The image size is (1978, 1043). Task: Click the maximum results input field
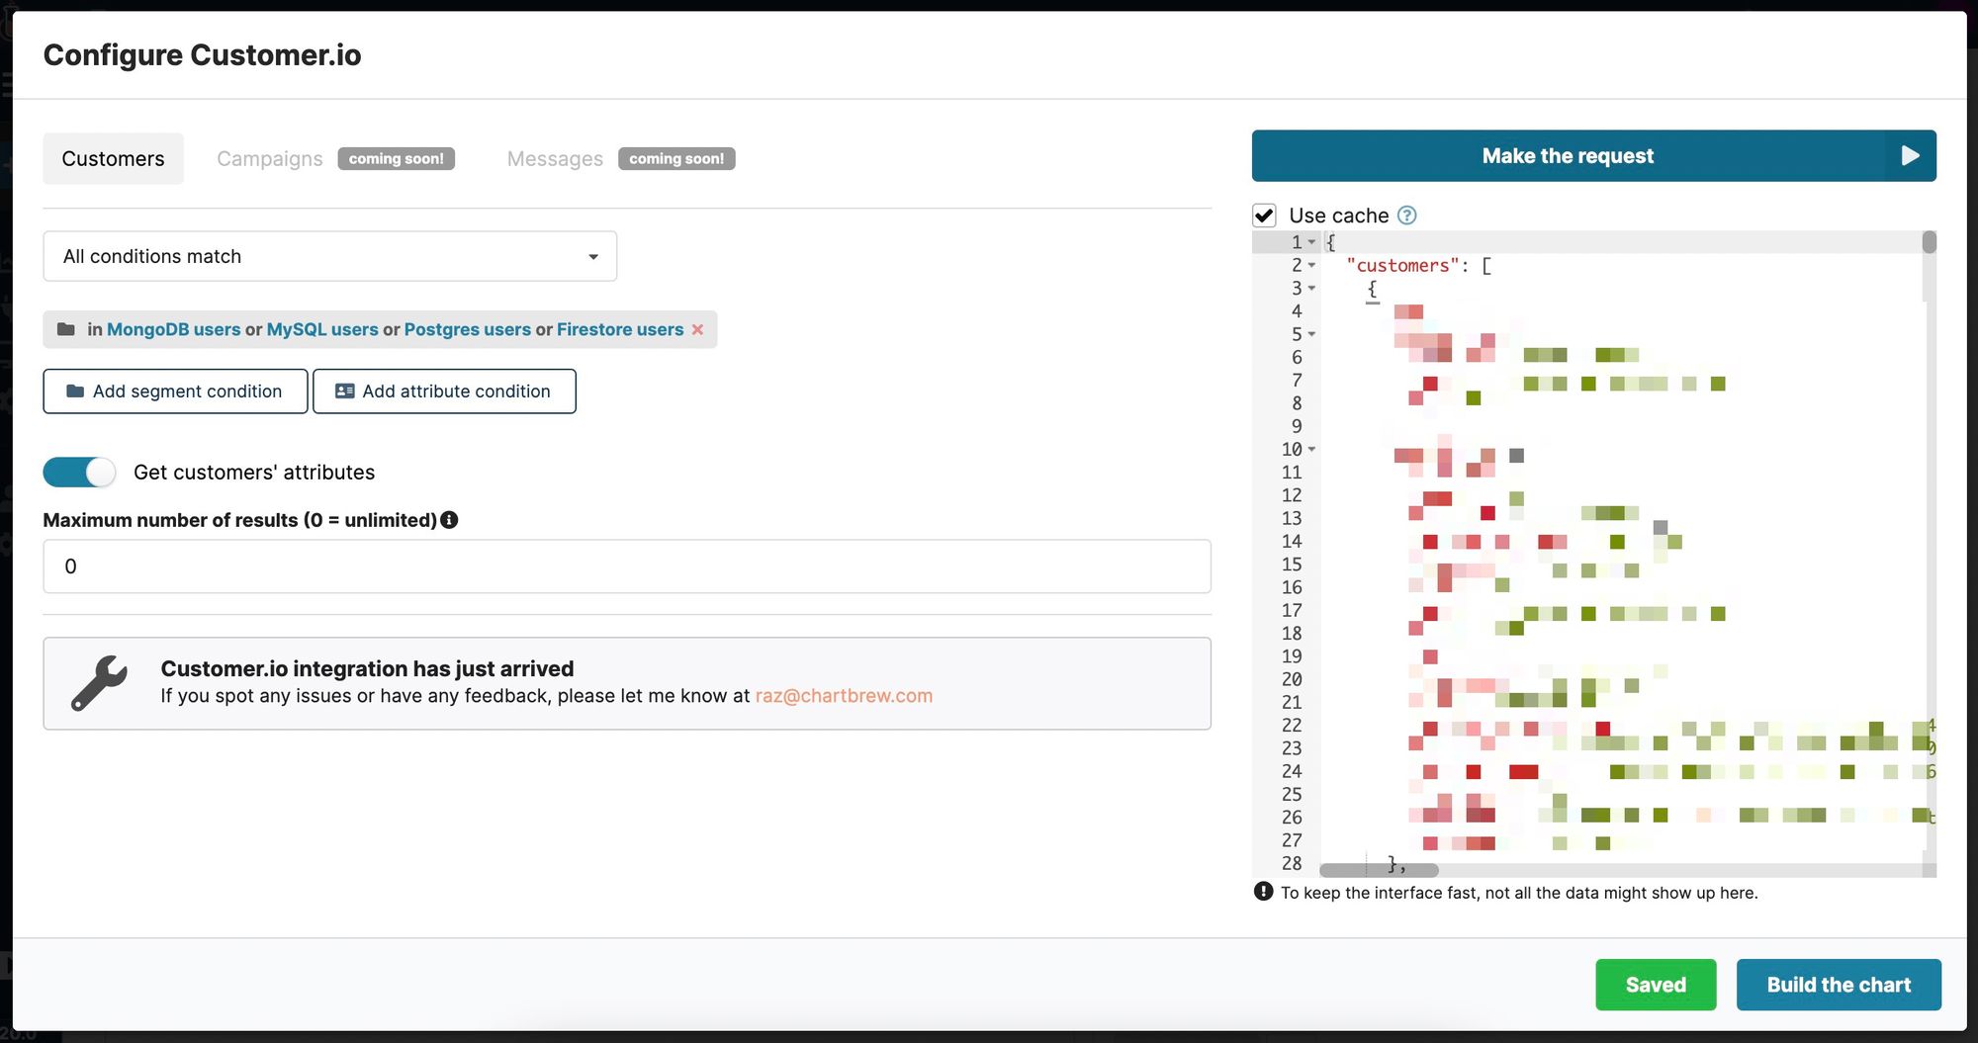pos(626,565)
